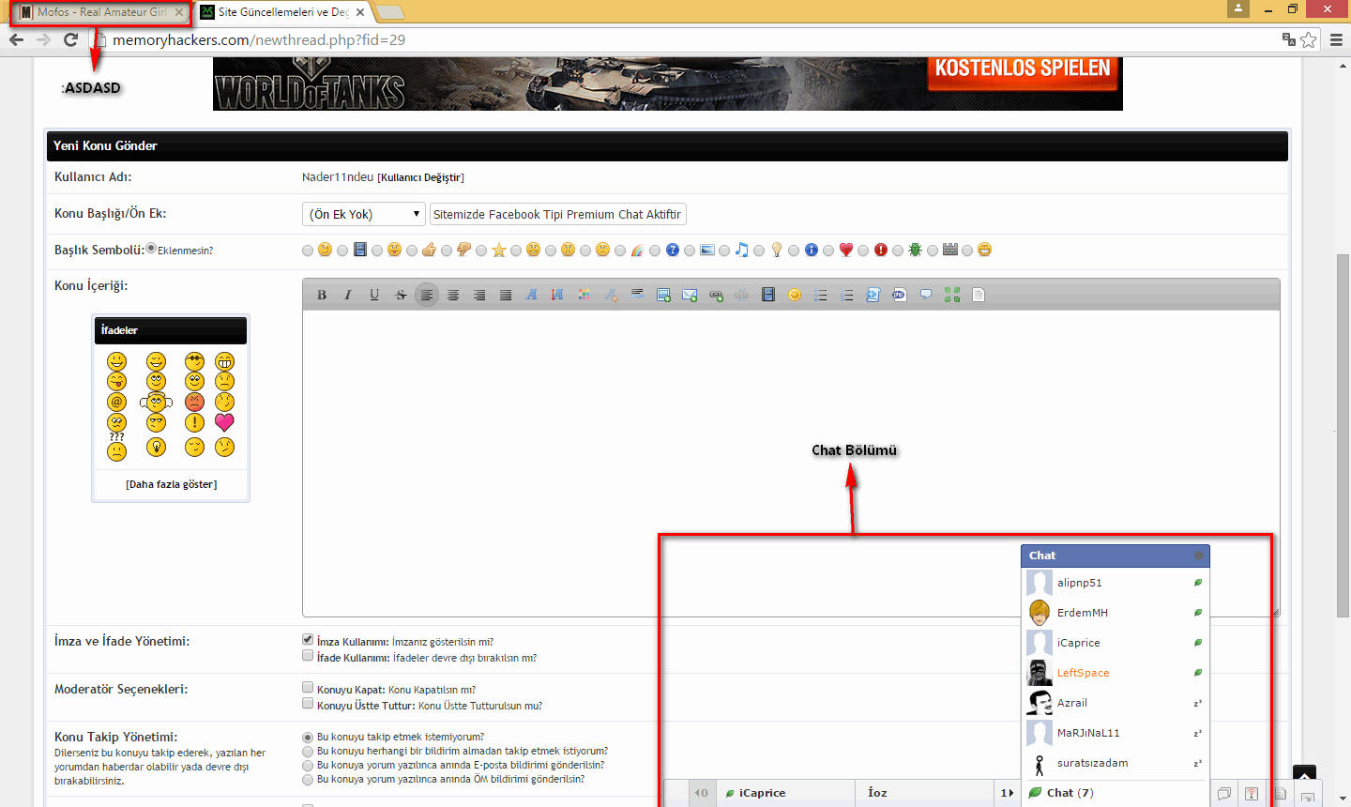This screenshot has width=1351, height=807.
Task: Switch to the 'Site Güncellemeleri' tab
Action: (x=283, y=12)
